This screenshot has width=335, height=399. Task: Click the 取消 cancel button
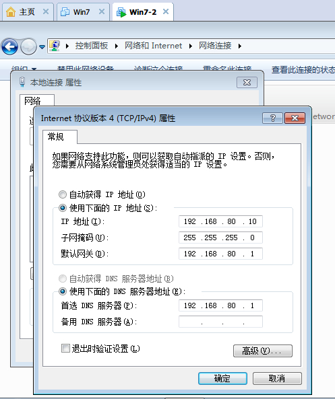pyautogui.click(x=277, y=378)
